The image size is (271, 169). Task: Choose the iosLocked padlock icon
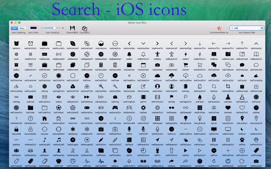click(x=16, y=129)
